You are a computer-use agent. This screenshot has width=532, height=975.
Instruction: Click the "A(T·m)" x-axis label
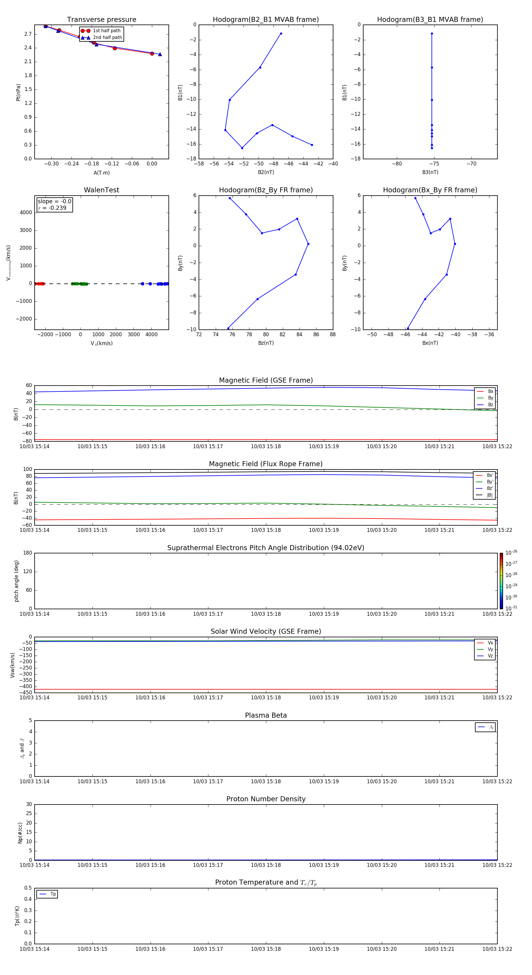(101, 173)
